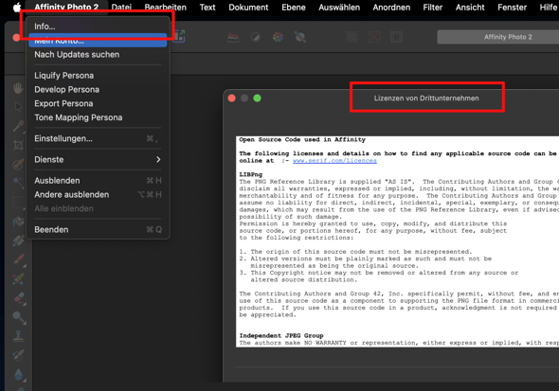The width and height of the screenshot is (559, 391).
Task: Select the Move tool arrow
Action: pyautogui.click(x=18, y=106)
